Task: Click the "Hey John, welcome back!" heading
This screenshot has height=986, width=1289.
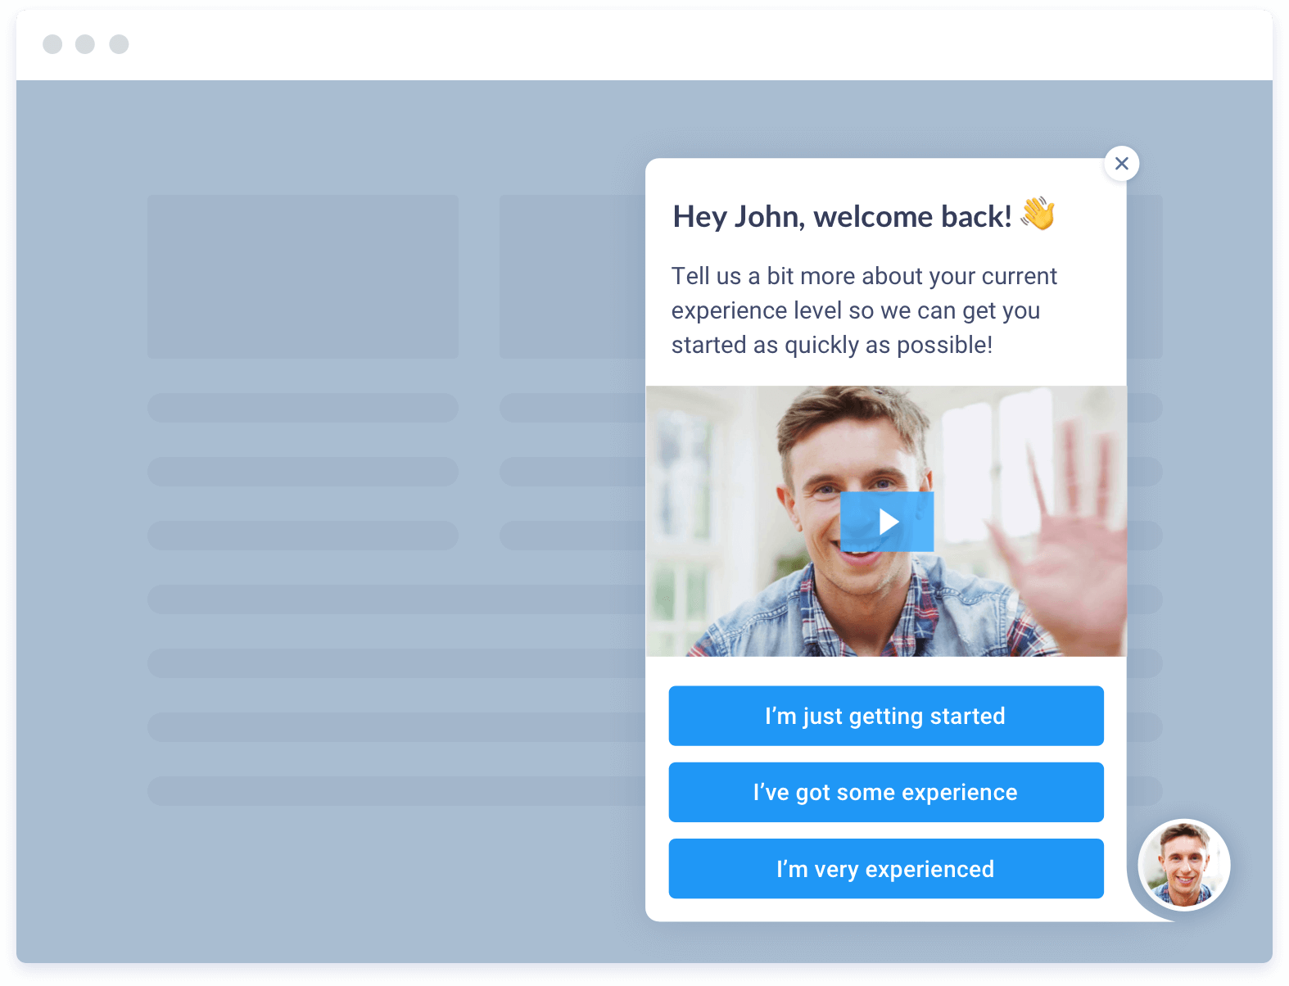Action: pyautogui.click(x=842, y=217)
